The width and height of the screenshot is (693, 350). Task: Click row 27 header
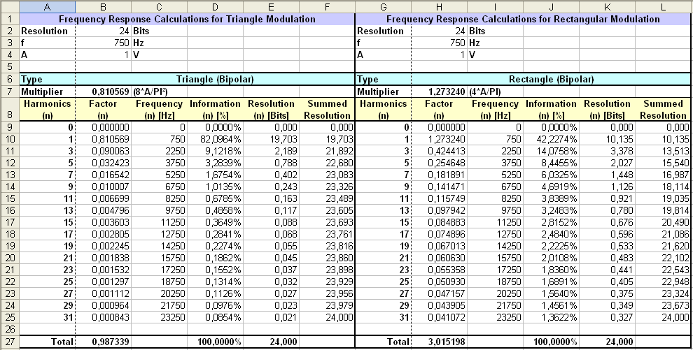pos(9,342)
